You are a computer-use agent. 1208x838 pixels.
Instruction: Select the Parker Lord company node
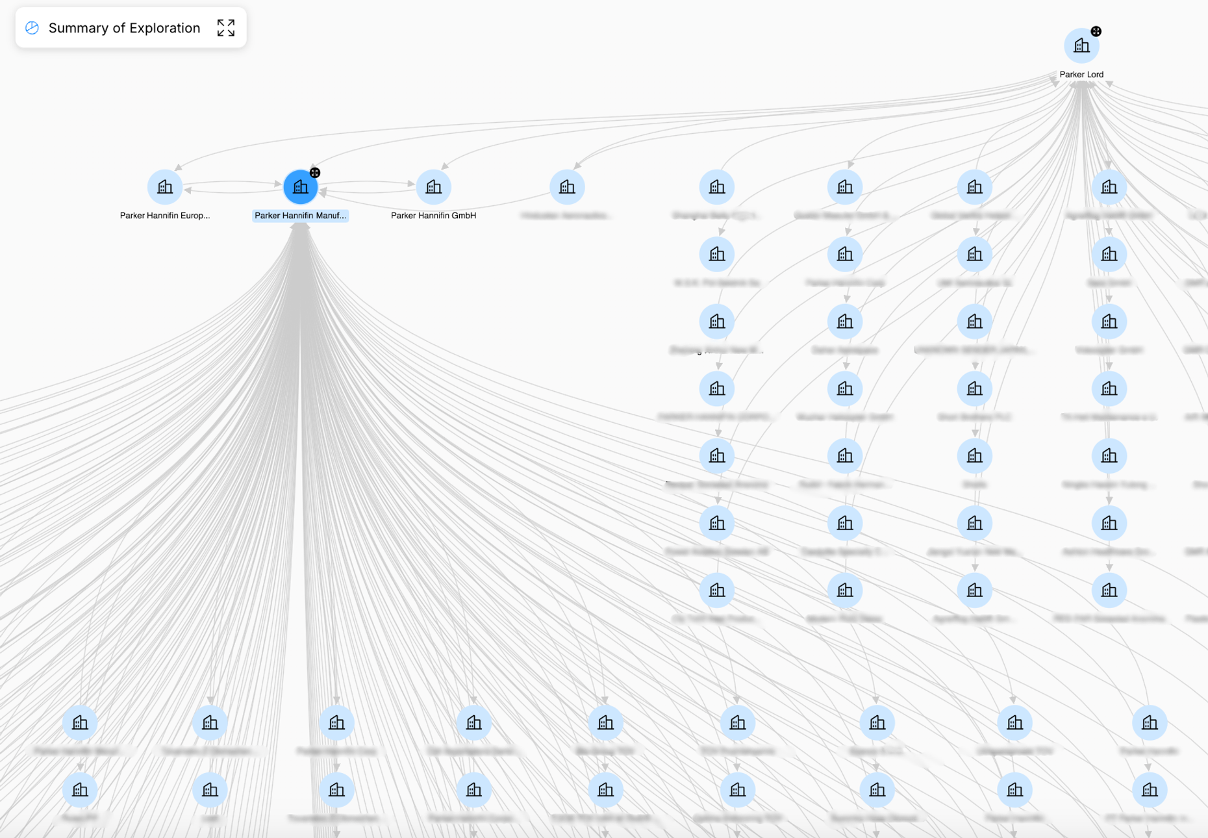click(1081, 45)
